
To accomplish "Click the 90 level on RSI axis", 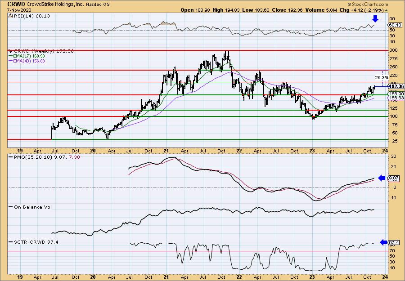I will click(x=392, y=19).
